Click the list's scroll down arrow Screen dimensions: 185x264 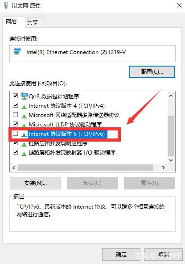[171, 160]
